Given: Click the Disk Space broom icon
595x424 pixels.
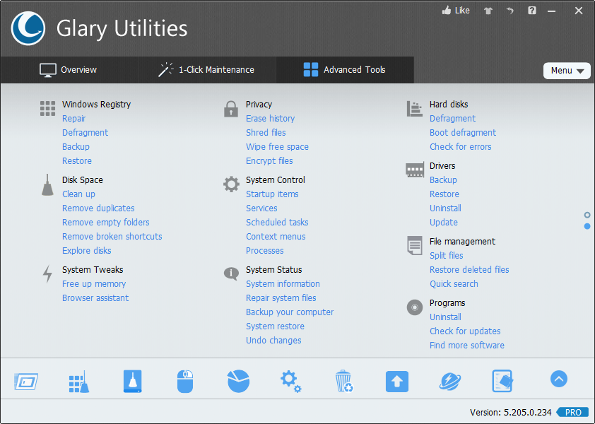Looking at the screenshot, I should (47, 185).
